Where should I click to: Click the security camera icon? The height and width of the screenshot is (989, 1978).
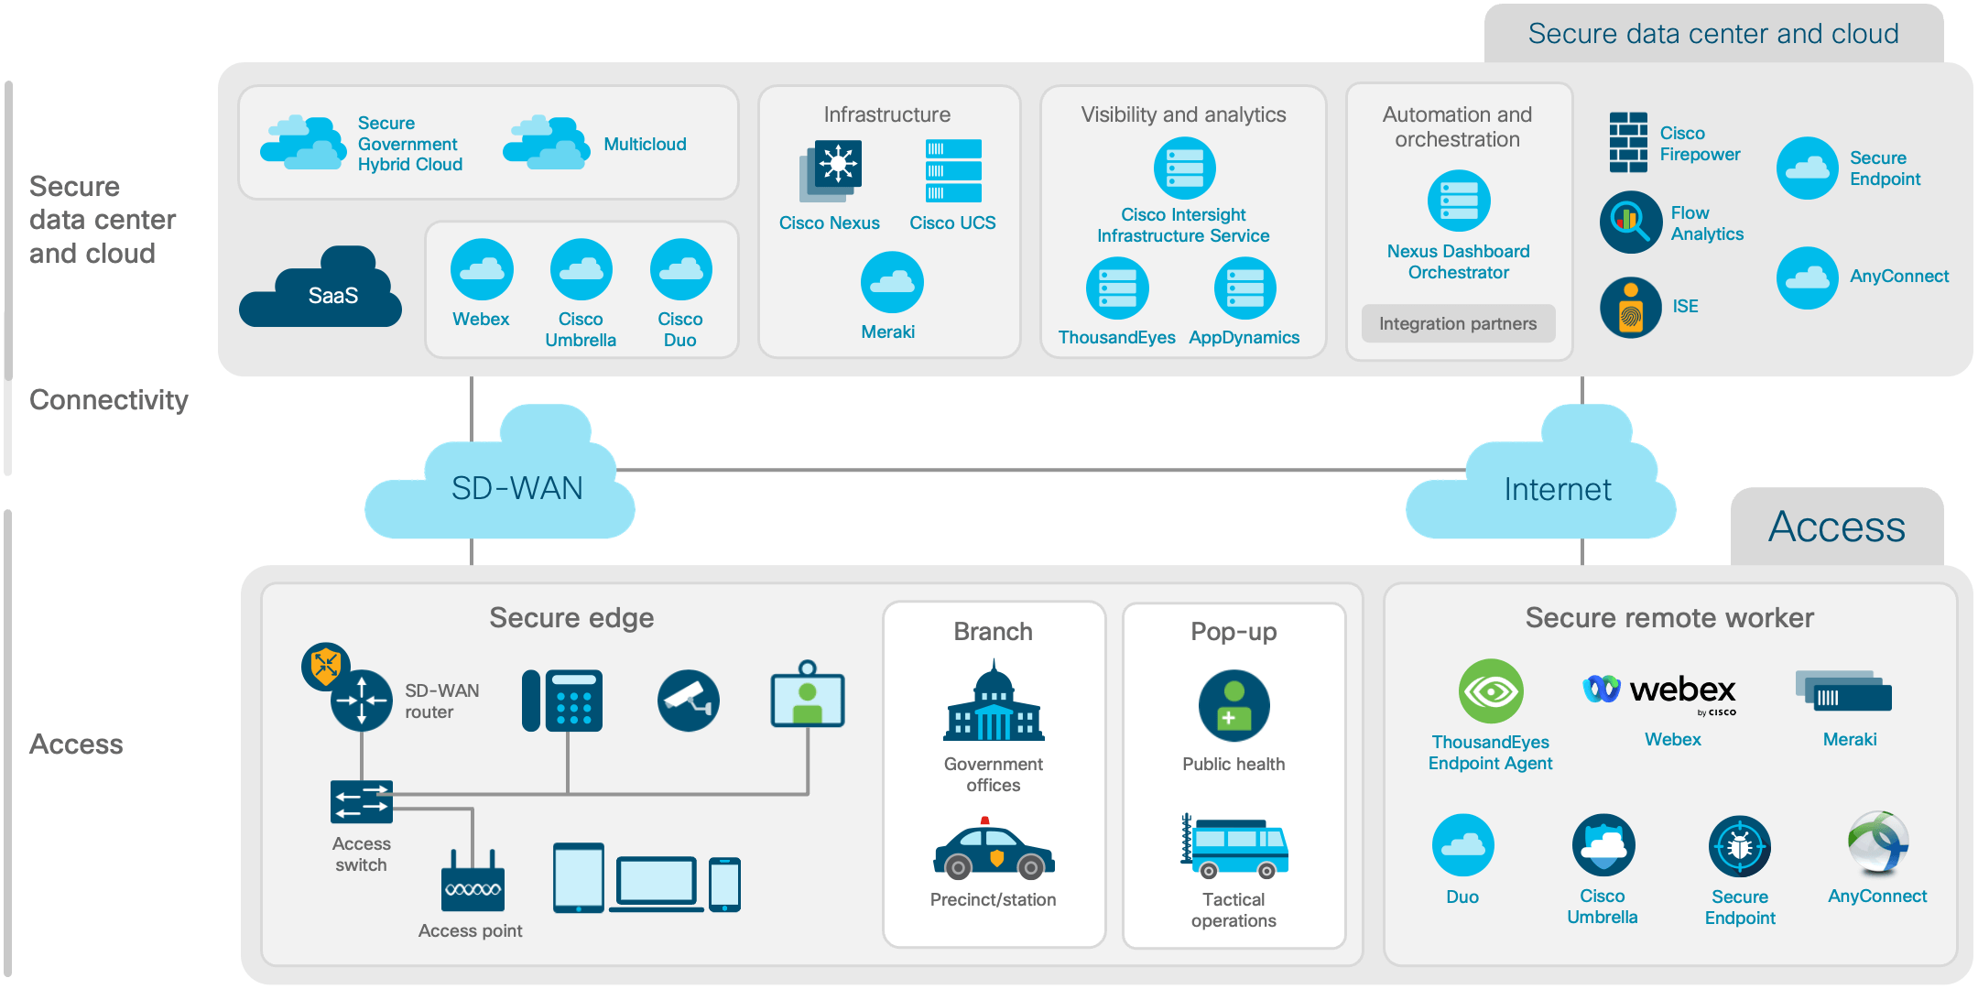tap(689, 701)
